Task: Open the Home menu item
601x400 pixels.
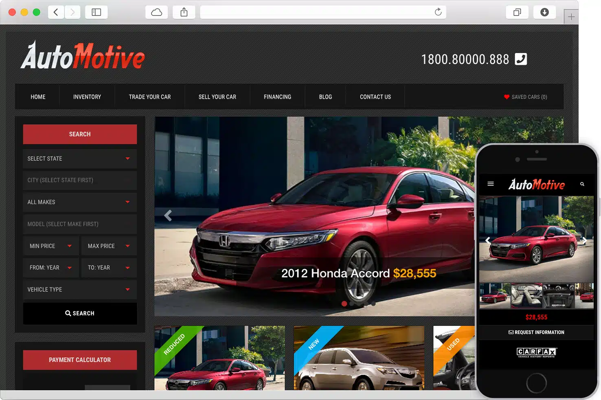Action: coord(38,97)
